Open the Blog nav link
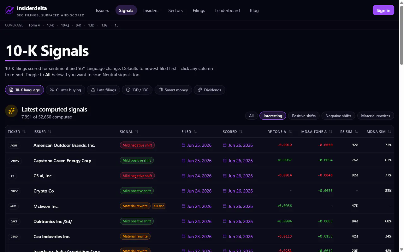404x252 pixels. [254, 10]
